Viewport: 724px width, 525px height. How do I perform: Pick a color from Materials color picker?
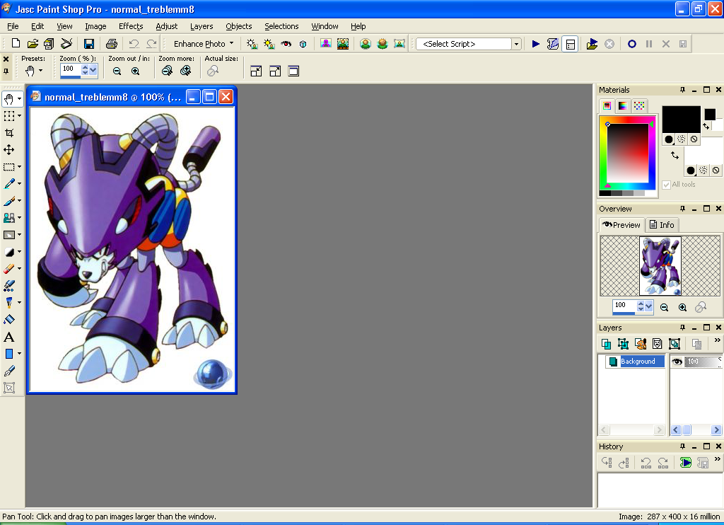[628, 154]
